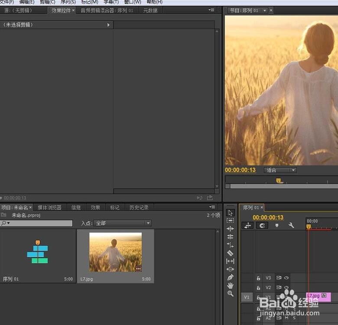The width and height of the screenshot is (338, 325).
Task: Open the 剪辑(C) menu
Action: (x=47, y=2)
